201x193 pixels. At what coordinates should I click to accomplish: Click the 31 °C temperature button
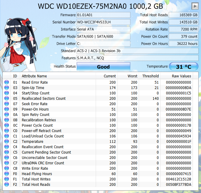point(184,67)
